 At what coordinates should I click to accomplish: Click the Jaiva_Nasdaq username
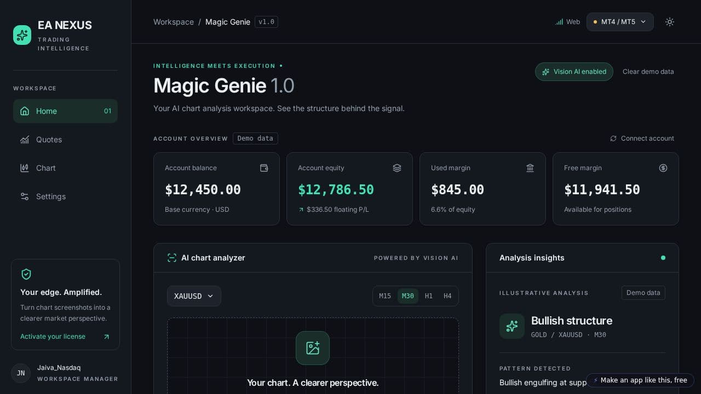point(59,368)
